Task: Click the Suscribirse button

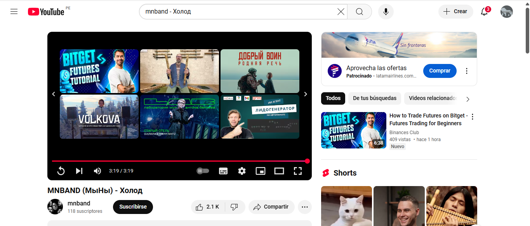Action: pyautogui.click(x=133, y=207)
